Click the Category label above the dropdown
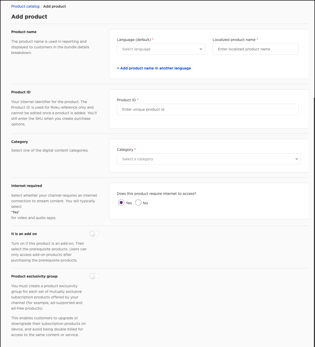 pyautogui.click(x=125, y=150)
